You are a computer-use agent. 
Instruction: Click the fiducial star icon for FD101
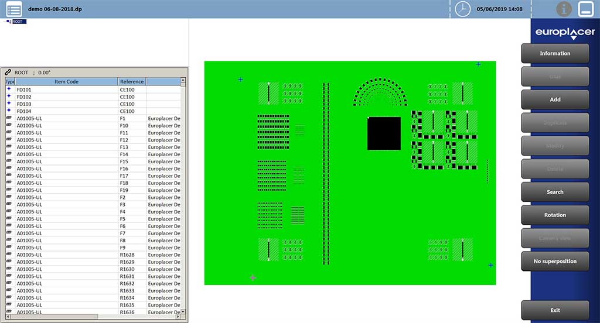coord(9,90)
